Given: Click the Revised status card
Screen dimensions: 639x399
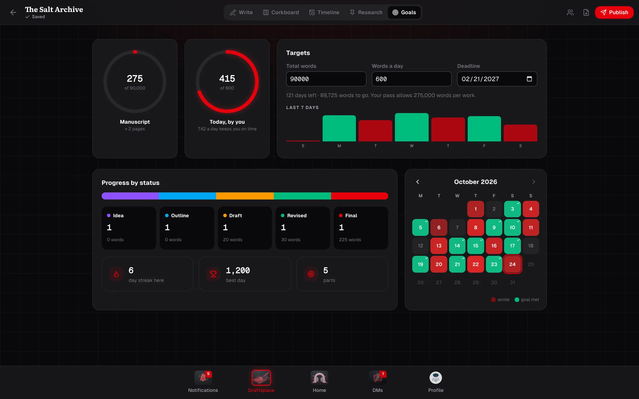Looking at the screenshot, I should [x=303, y=228].
